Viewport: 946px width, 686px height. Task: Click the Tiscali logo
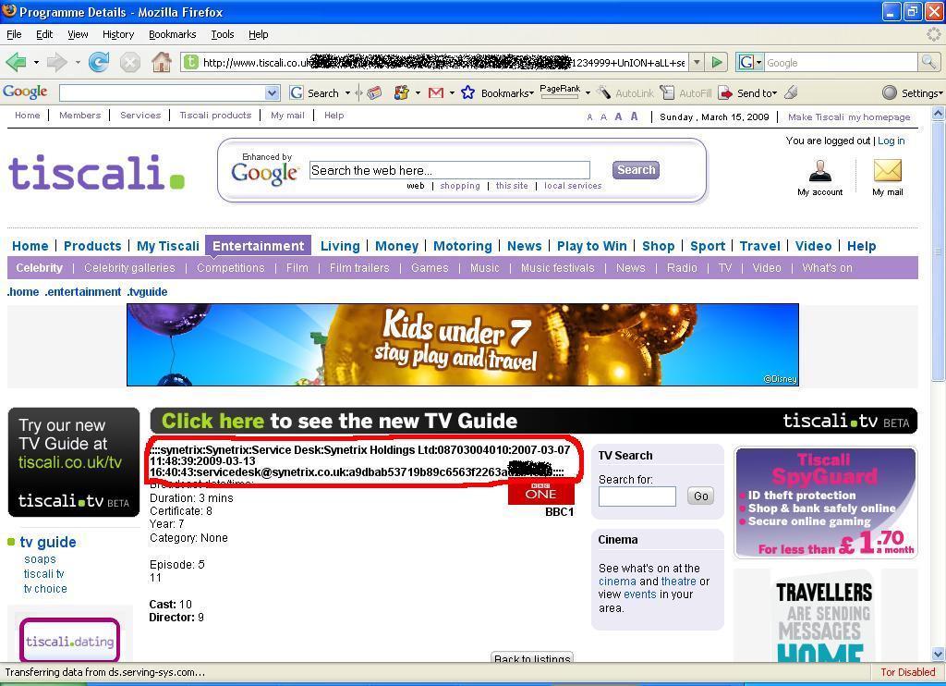[x=96, y=172]
